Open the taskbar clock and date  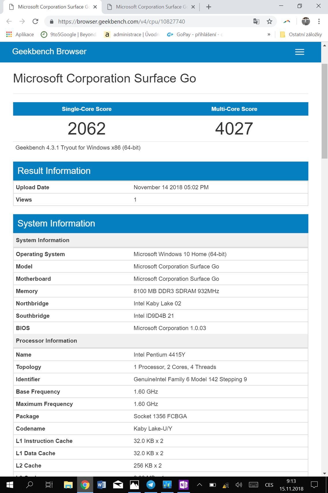click(291, 485)
